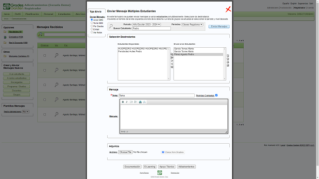Click scroll-down arrow of Estudiantes Disponibles list
Screen dimensions: 319x179
pyautogui.click(x=168, y=79)
